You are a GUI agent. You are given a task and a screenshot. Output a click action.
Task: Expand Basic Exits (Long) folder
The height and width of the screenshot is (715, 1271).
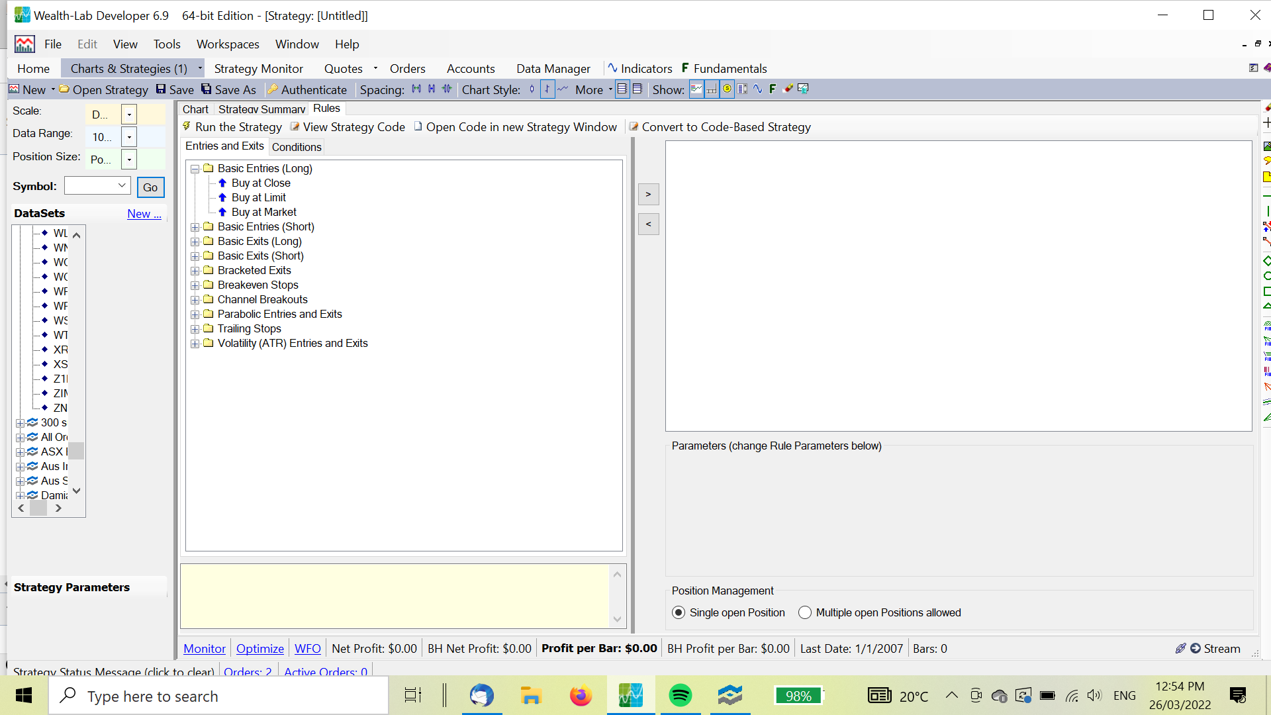pyautogui.click(x=195, y=242)
